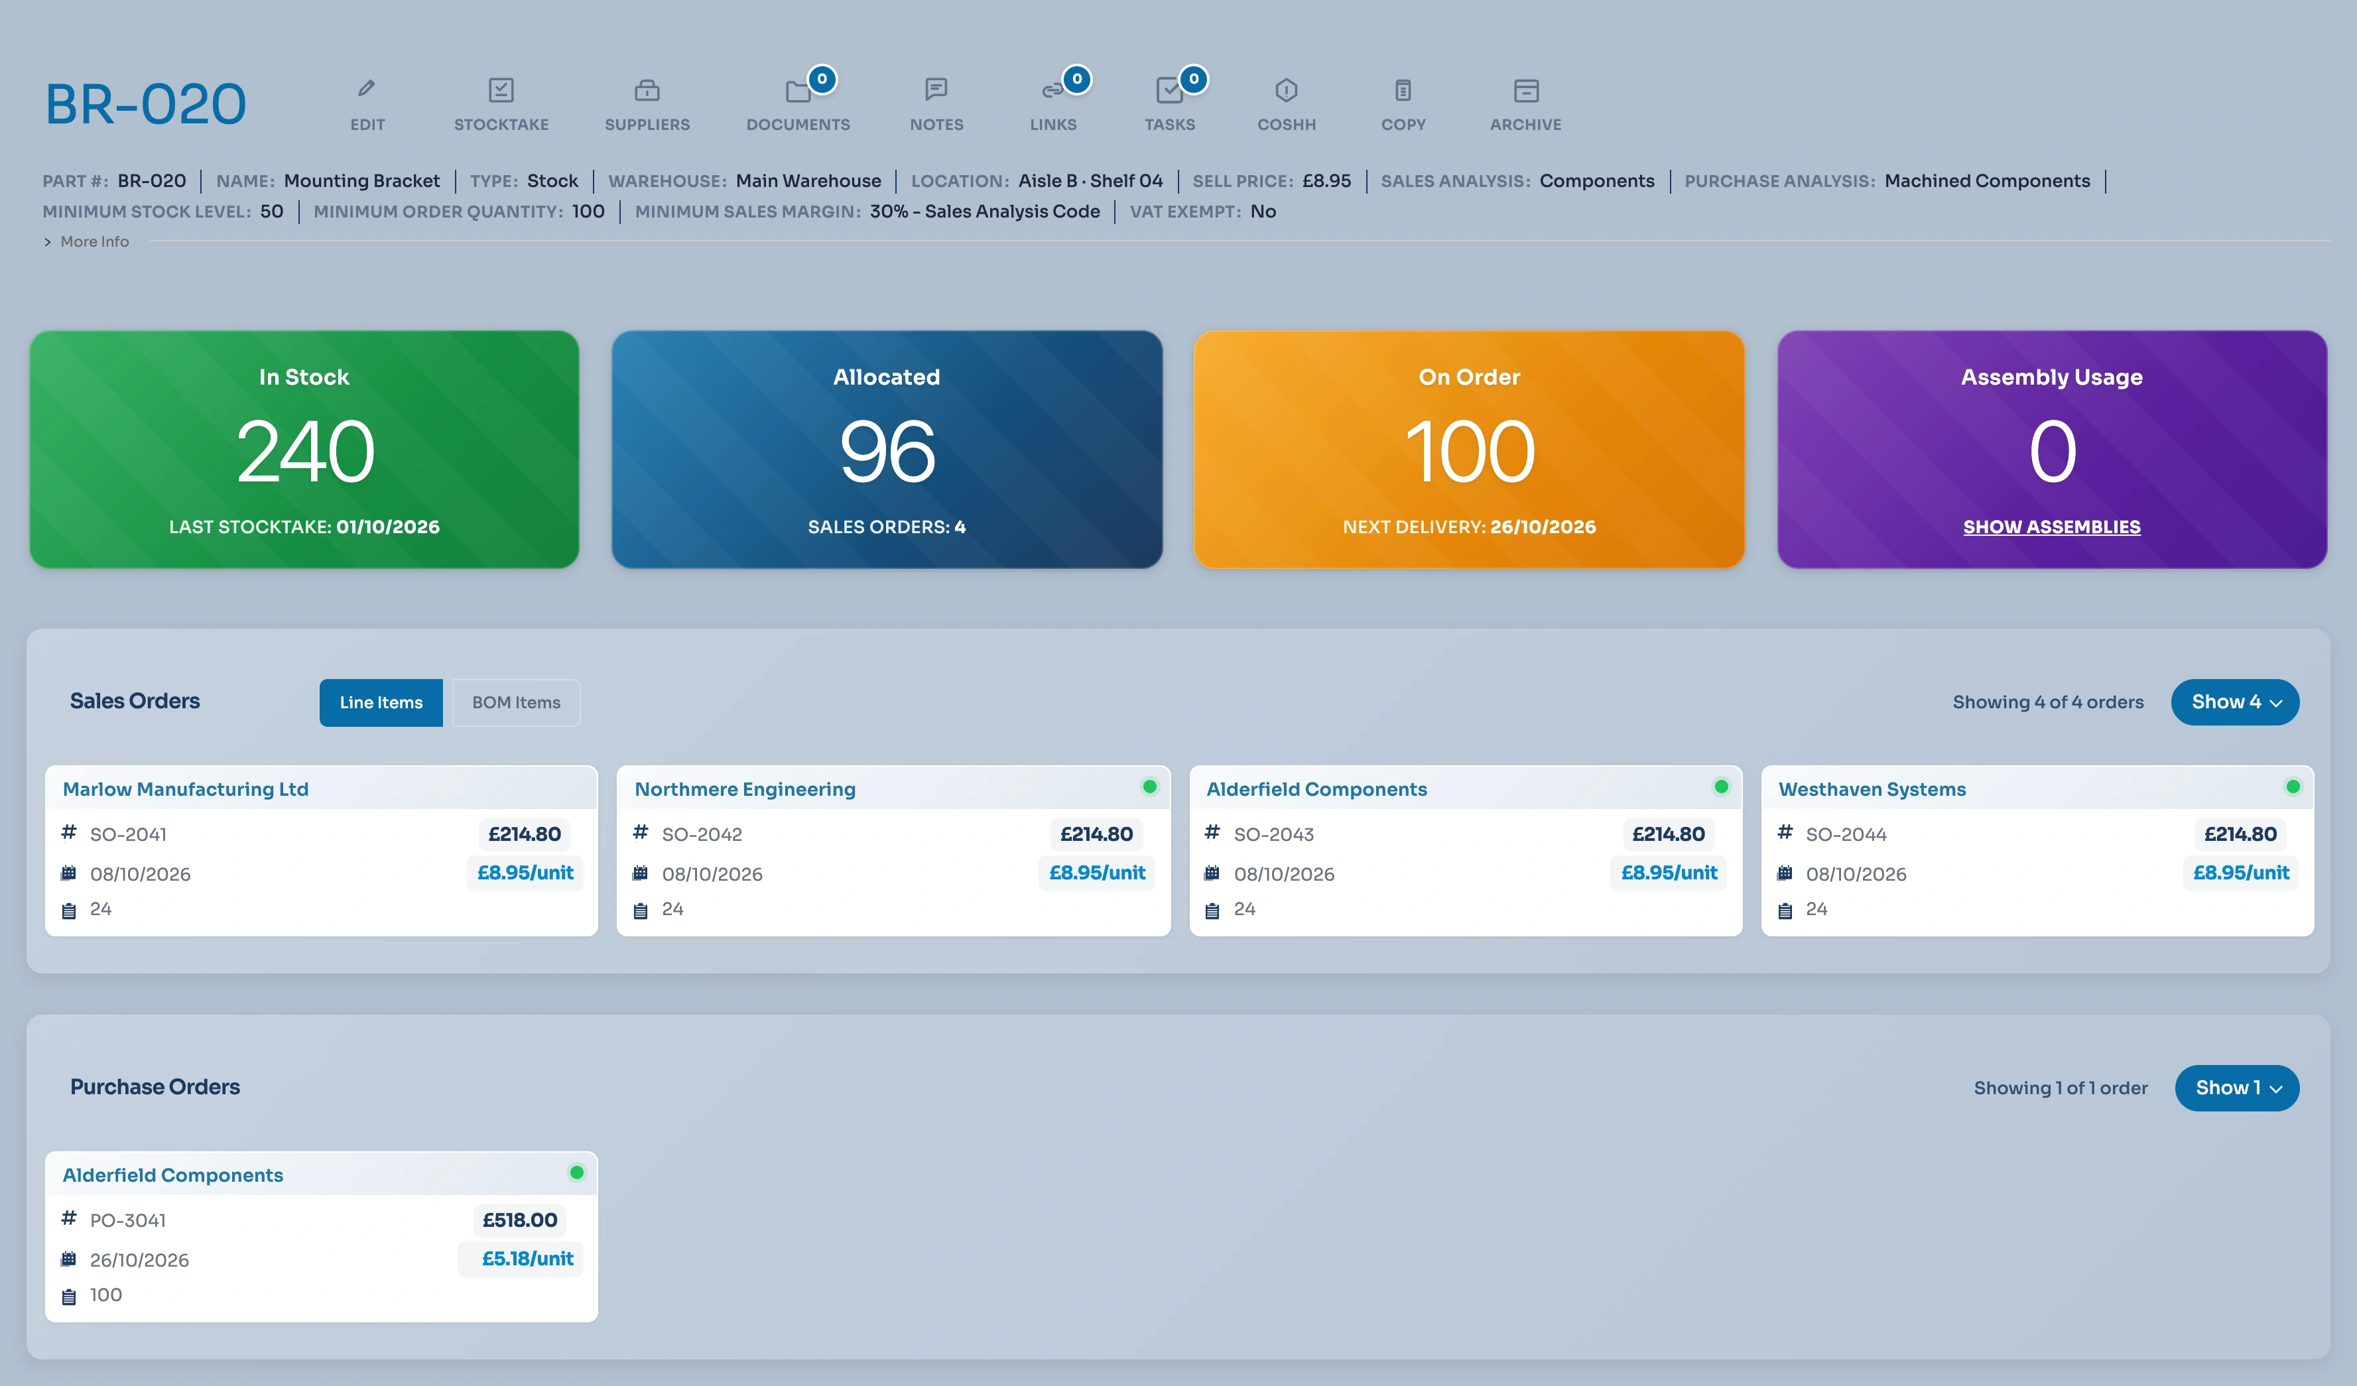Open the COSHH hazard icon
This screenshot has height=1386, width=2357.
[x=1286, y=90]
